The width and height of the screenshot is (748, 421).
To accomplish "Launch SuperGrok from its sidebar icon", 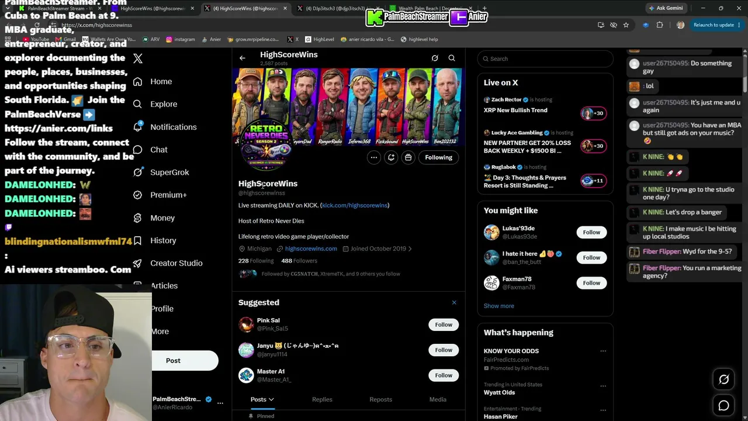I will click(137, 172).
